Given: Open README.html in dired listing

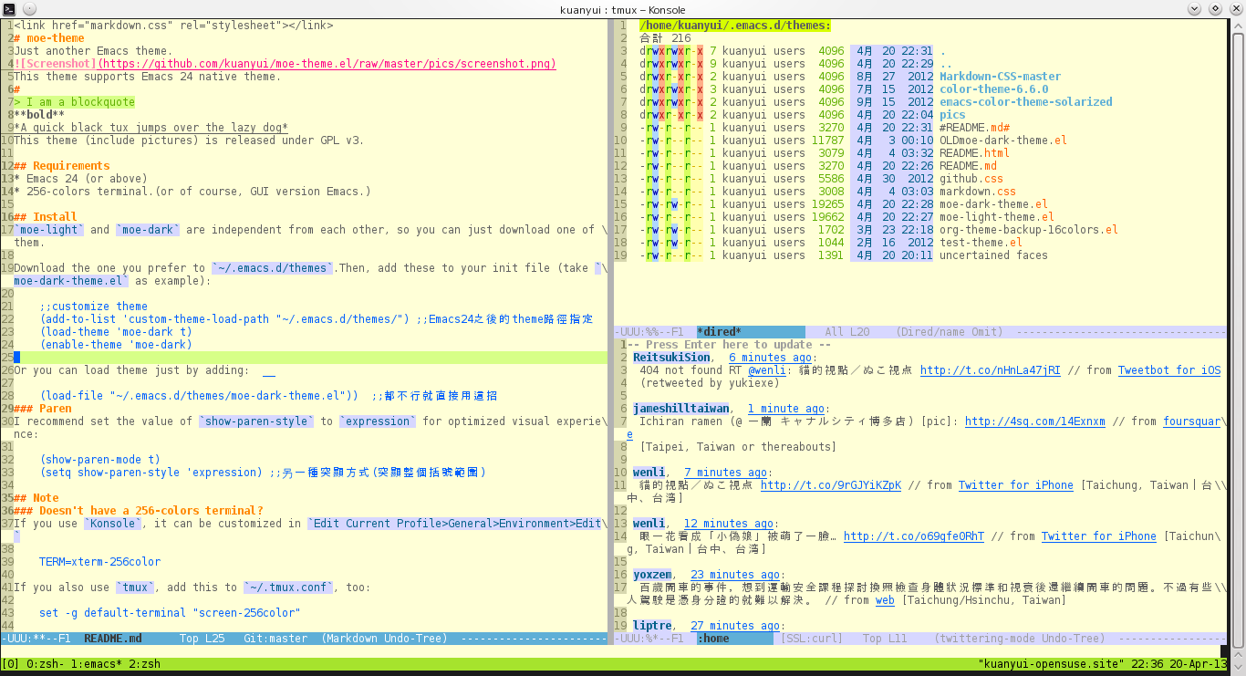Looking at the screenshot, I should 974,153.
